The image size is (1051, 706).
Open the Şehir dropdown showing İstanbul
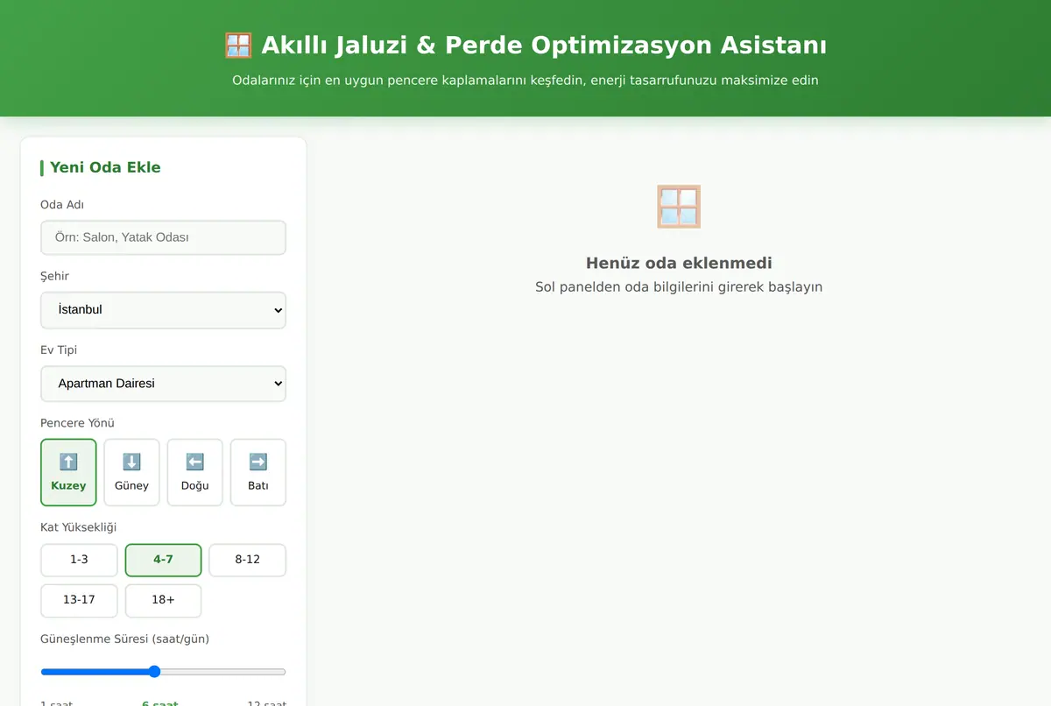(163, 310)
